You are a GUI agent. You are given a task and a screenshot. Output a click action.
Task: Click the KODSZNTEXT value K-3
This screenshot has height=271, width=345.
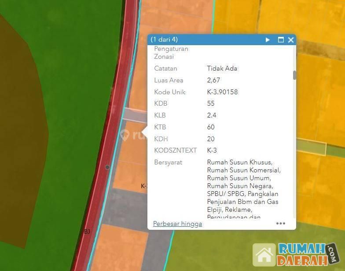point(212,150)
